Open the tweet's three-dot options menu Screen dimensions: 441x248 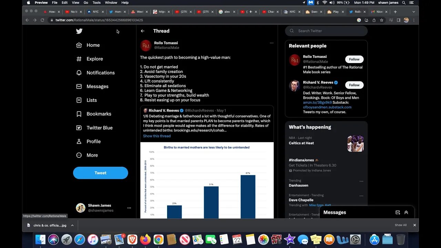point(271,43)
